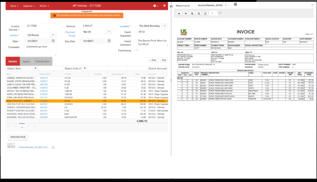Click the splitter handle between form and attachments
Screen dimensions: 317x182
171,81
